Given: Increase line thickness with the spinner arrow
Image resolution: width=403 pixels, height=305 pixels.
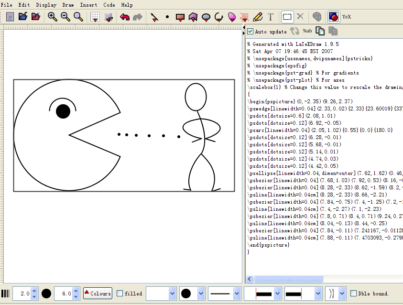Looking at the screenshot, I should click(33, 291).
